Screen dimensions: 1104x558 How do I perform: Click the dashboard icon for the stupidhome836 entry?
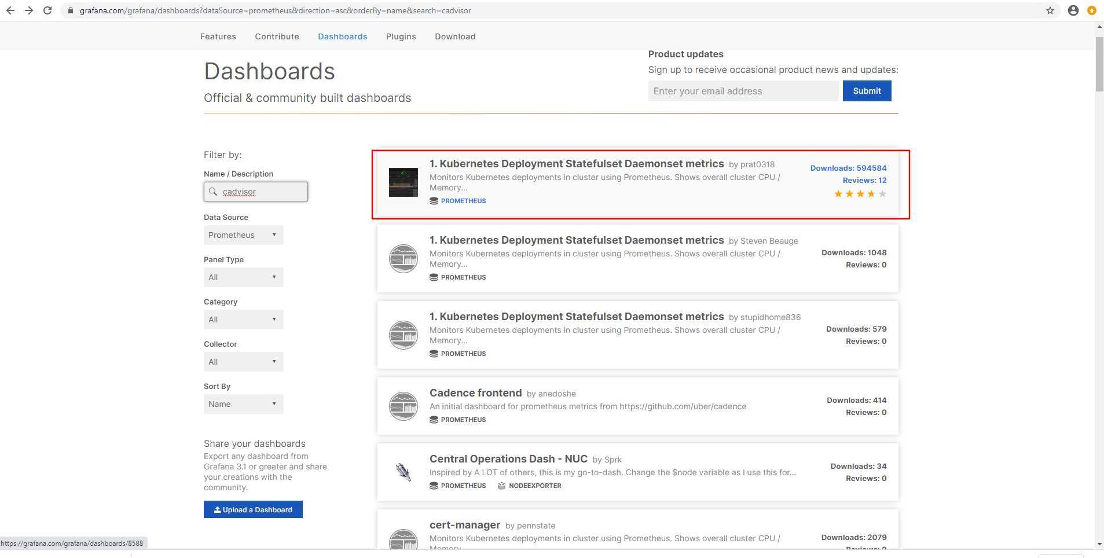(x=403, y=335)
